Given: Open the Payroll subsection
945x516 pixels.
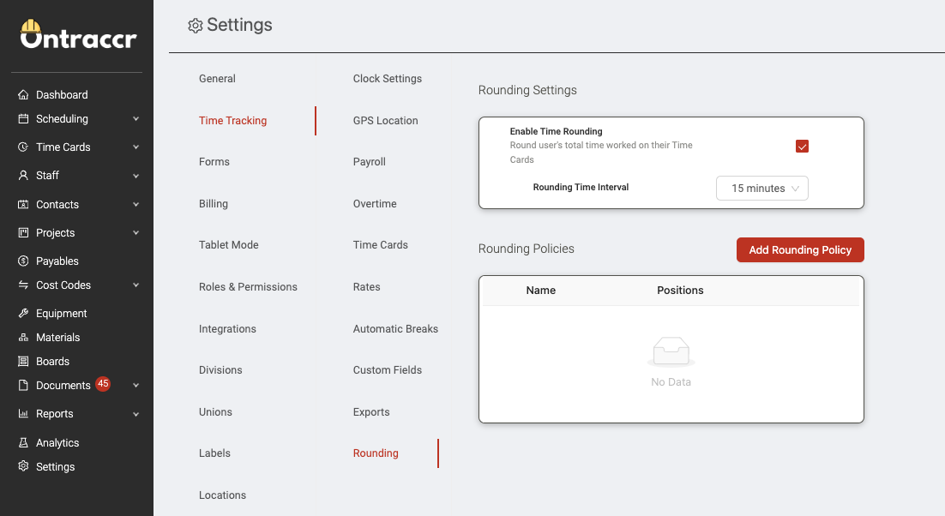Looking at the screenshot, I should (x=369, y=161).
